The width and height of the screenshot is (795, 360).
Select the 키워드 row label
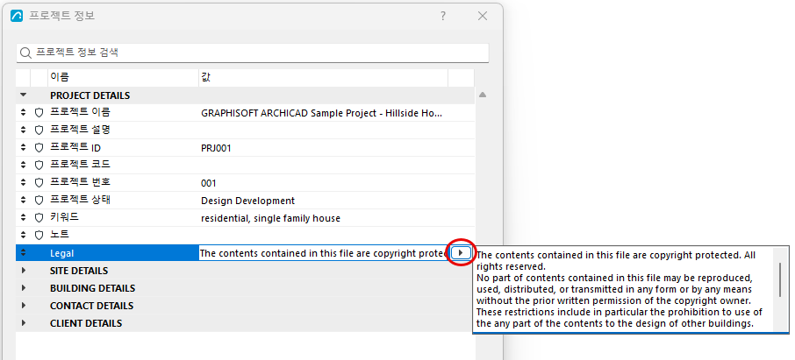tap(64, 217)
